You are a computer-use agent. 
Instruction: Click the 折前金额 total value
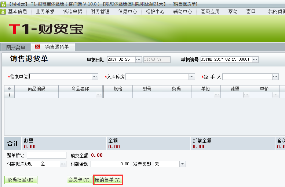coord(198,147)
